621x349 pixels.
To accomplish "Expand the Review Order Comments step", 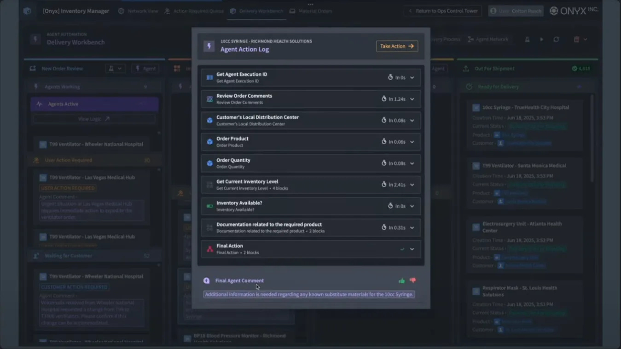I will (412, 99).
